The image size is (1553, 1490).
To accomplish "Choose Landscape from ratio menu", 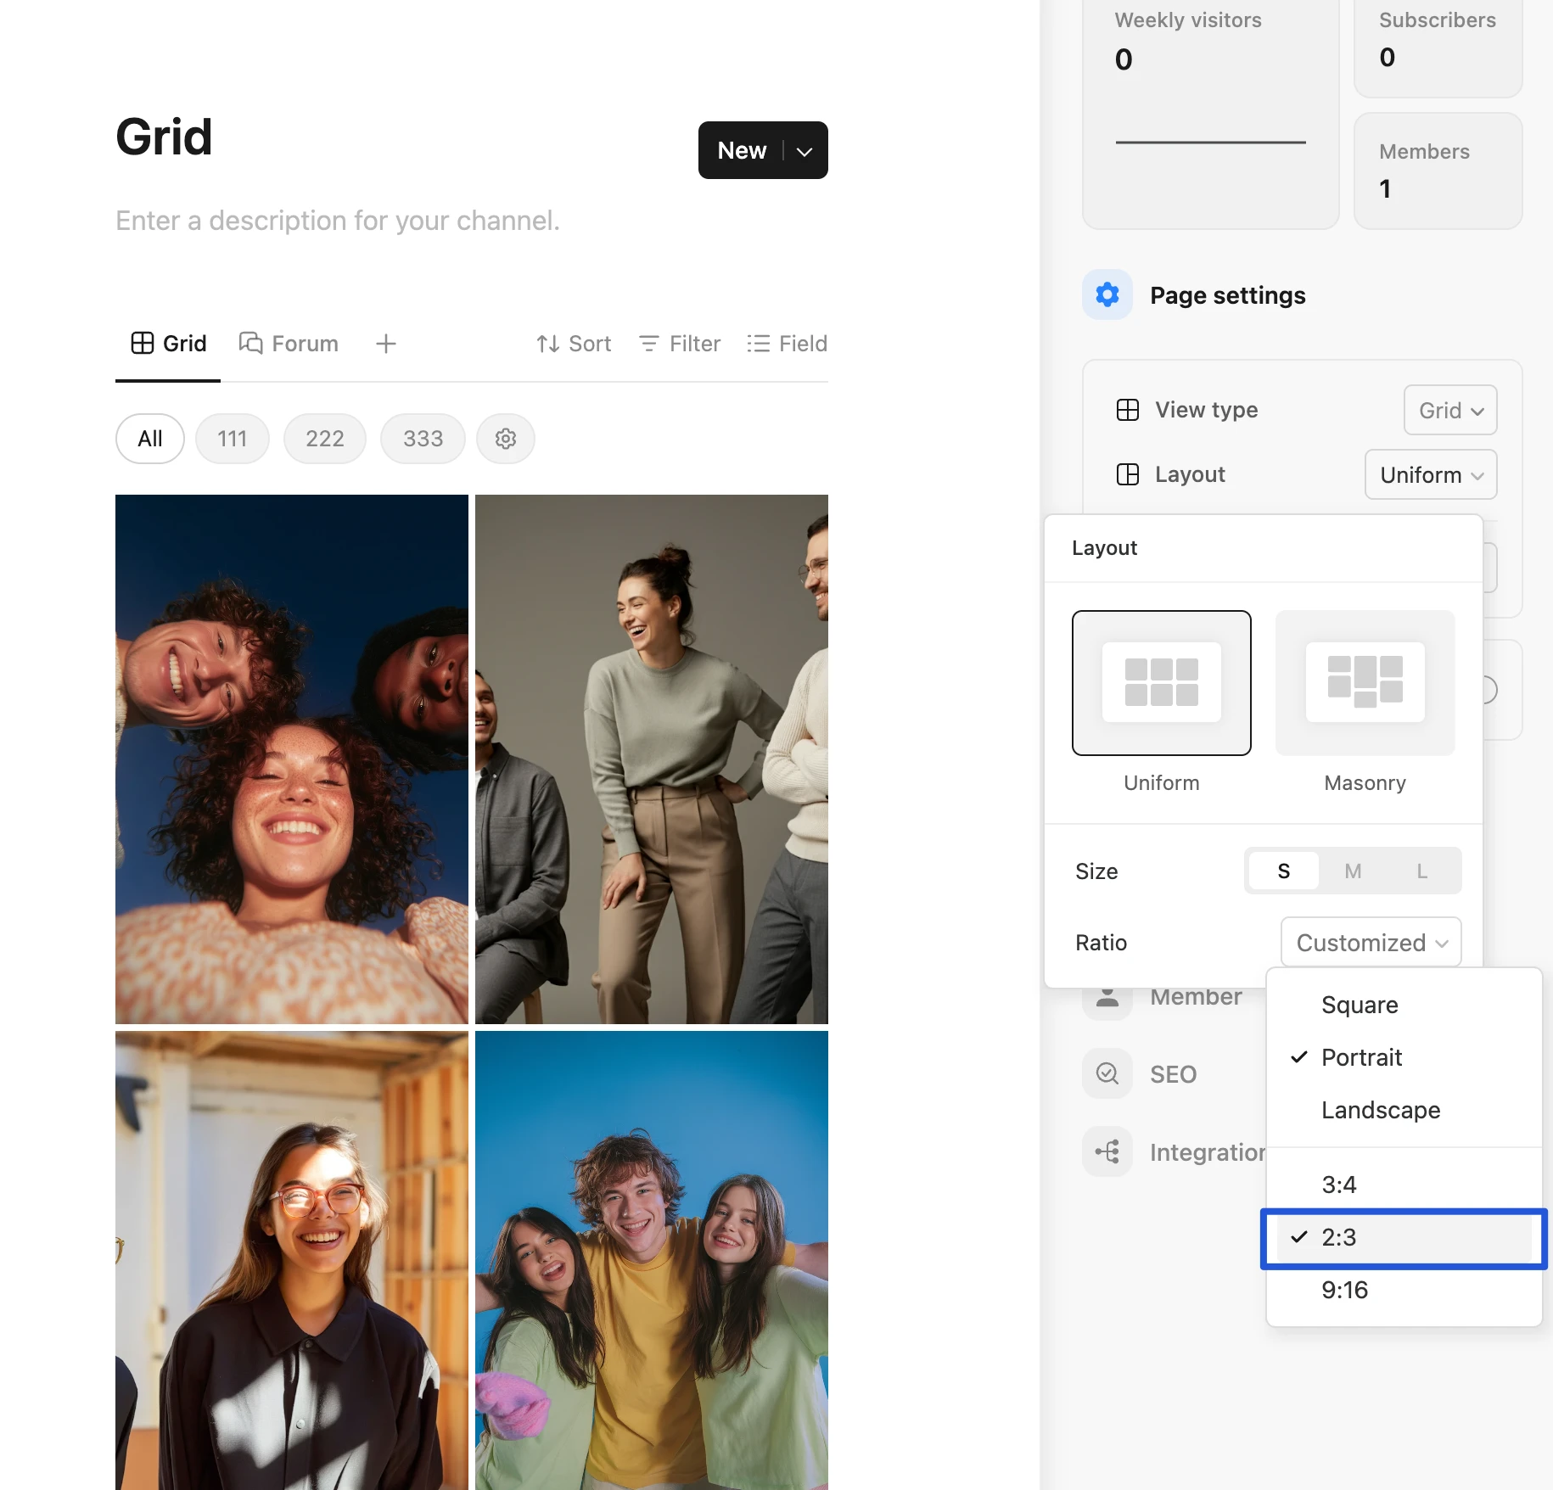I will [1381, 1110].
